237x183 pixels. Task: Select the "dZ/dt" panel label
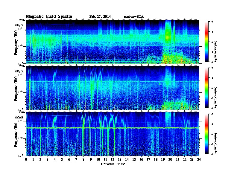click(x=19, y=117)
